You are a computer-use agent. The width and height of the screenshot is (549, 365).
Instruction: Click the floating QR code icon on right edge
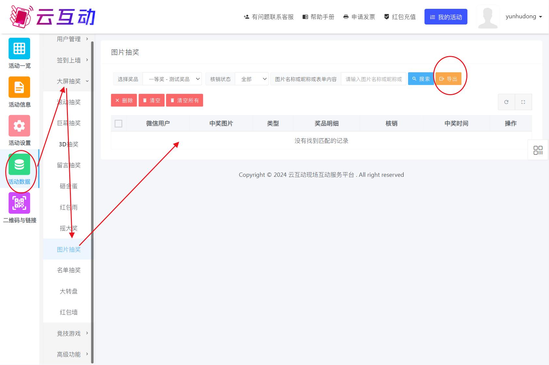click(x=538, y=150)
